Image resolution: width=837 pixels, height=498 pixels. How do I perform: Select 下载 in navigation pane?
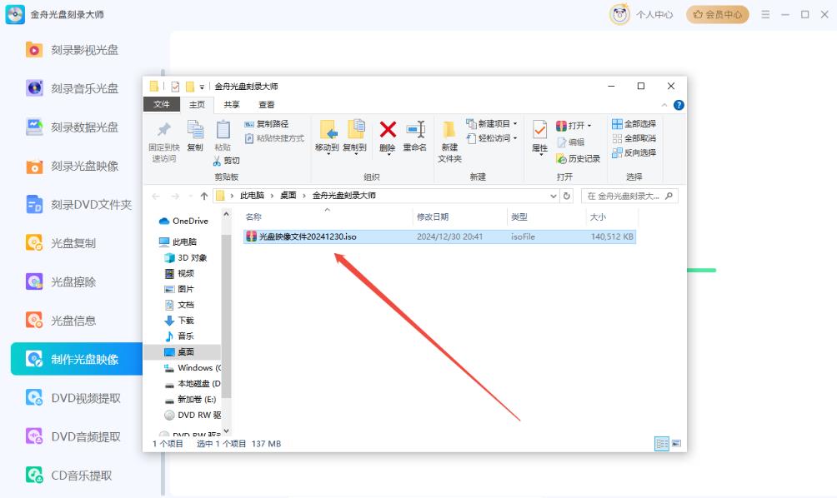coord(179,321)
